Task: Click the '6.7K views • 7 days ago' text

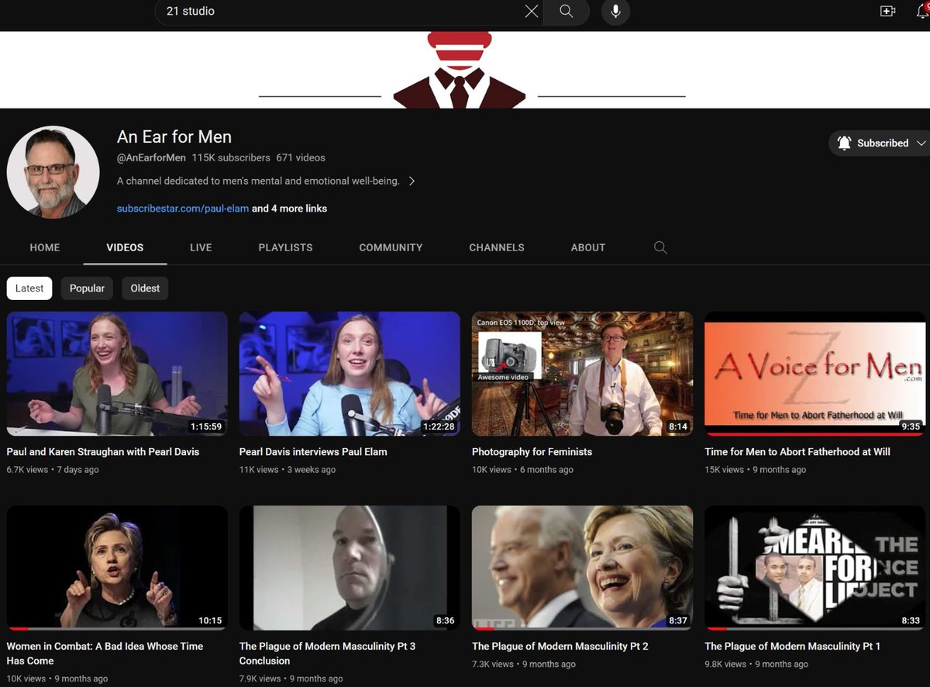Action: [53, 470]
